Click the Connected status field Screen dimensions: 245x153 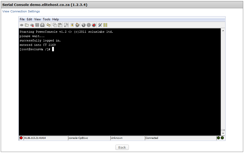click(181, 138)
